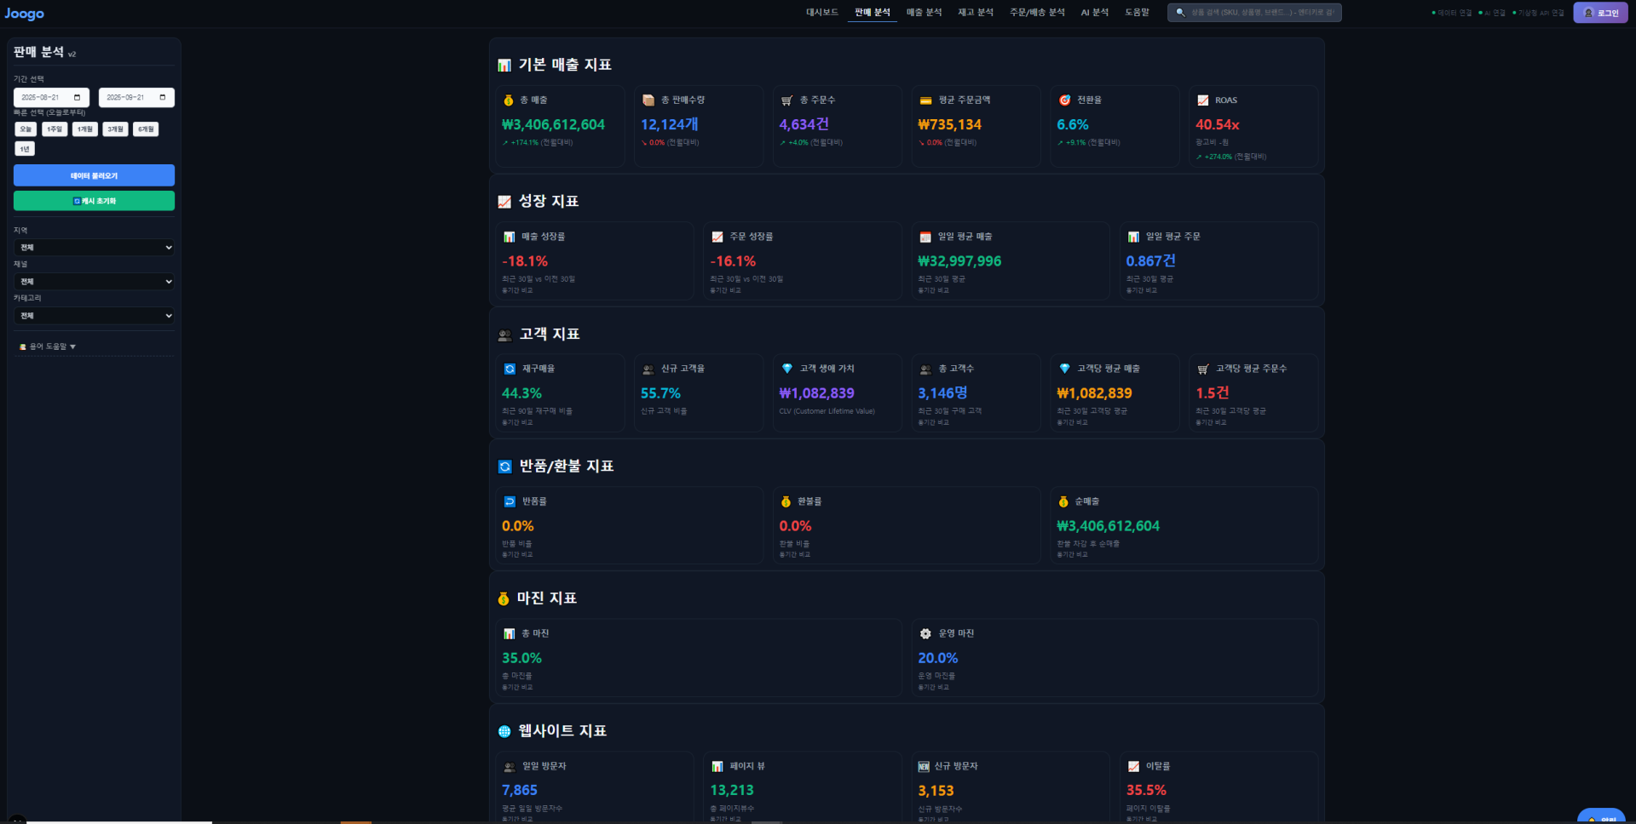Click the 기상청 API 연결 status indicator
The image size is (1636, 824).
1538,13
